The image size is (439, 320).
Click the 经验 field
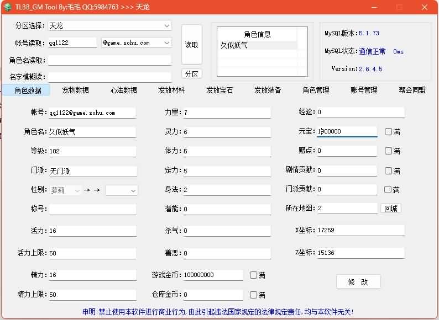coord(361,112)
